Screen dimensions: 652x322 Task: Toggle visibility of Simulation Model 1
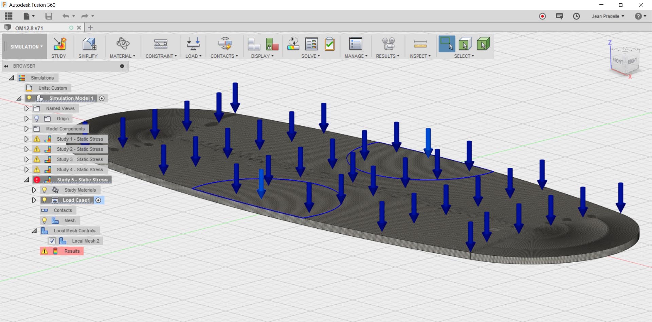coord(30,98)
